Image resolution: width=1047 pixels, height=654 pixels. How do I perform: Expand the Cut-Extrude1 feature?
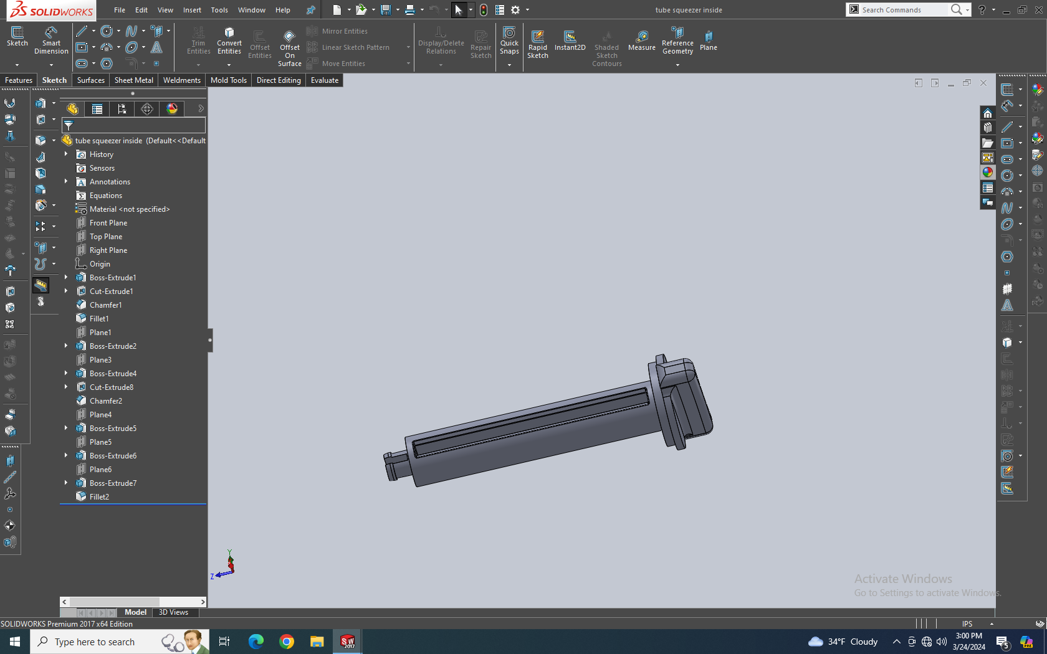[x=66, y=291]
